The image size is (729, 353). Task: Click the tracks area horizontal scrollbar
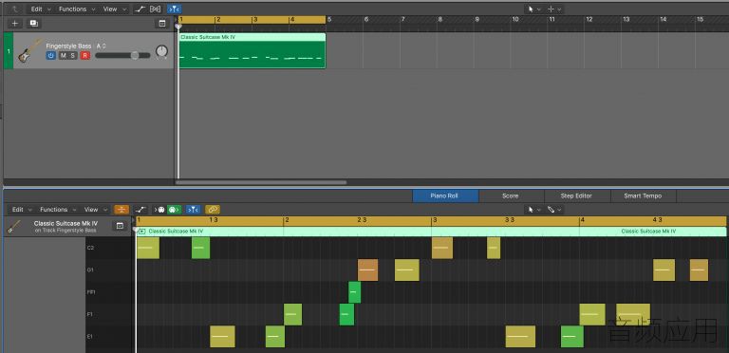(261, 182)
